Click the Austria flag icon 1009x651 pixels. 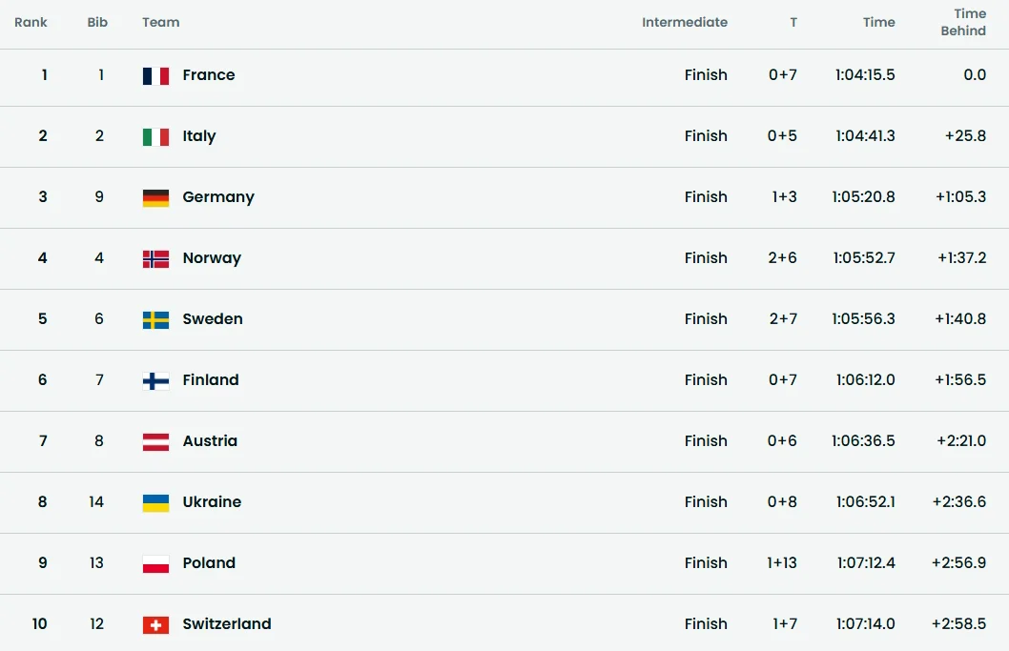[x=155, y=441]
